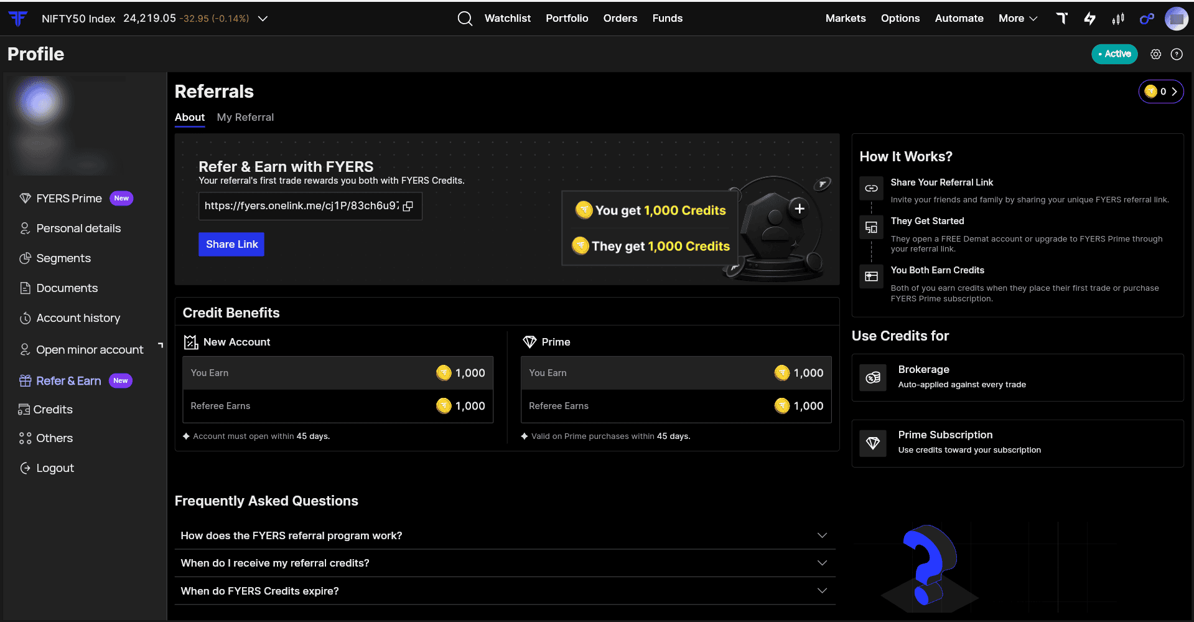The image size is (1194, 622).
Task: Open the candlestick chart icon
Action: tap(1118, 19)
